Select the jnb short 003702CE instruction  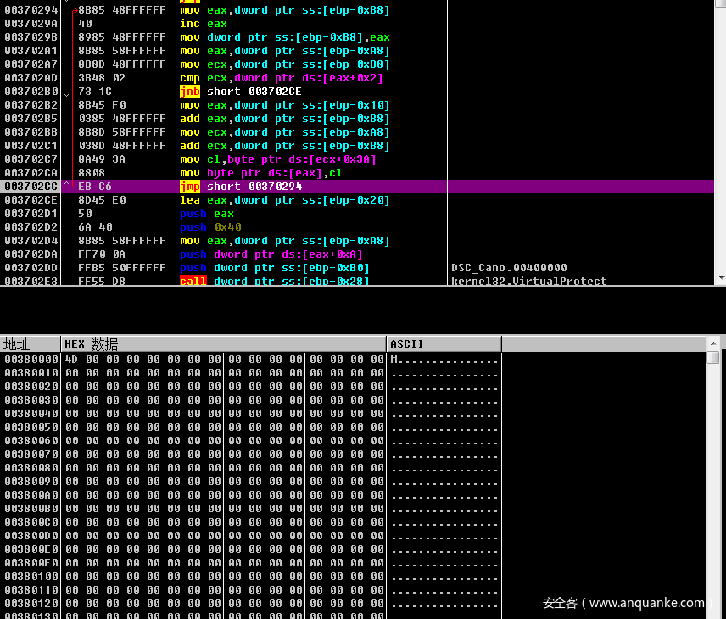[241, 92]
